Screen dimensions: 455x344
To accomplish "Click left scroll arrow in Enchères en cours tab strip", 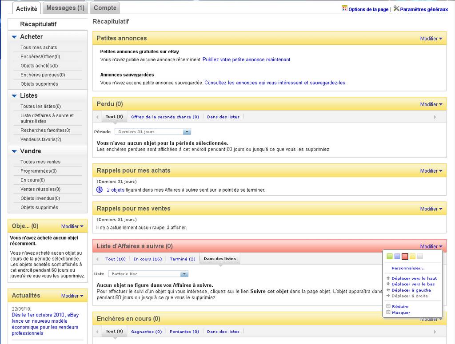I will (x=97, y=332).
